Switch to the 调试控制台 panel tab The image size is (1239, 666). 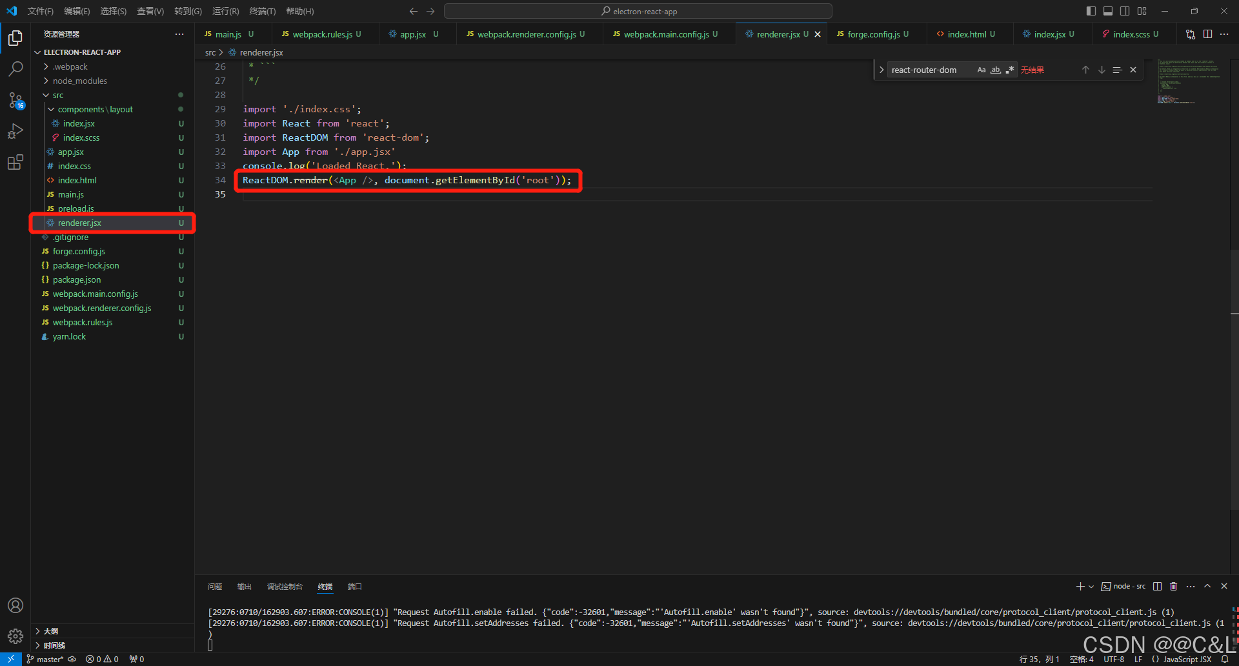point(285,586)
